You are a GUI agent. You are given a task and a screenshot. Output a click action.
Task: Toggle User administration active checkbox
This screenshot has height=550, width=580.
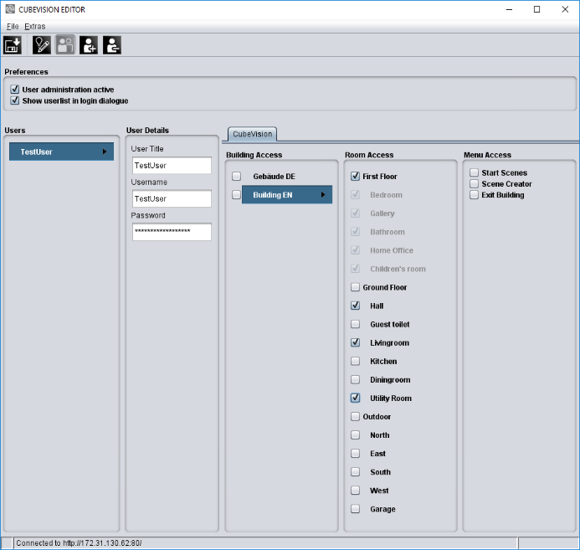(x=15, y=89)
